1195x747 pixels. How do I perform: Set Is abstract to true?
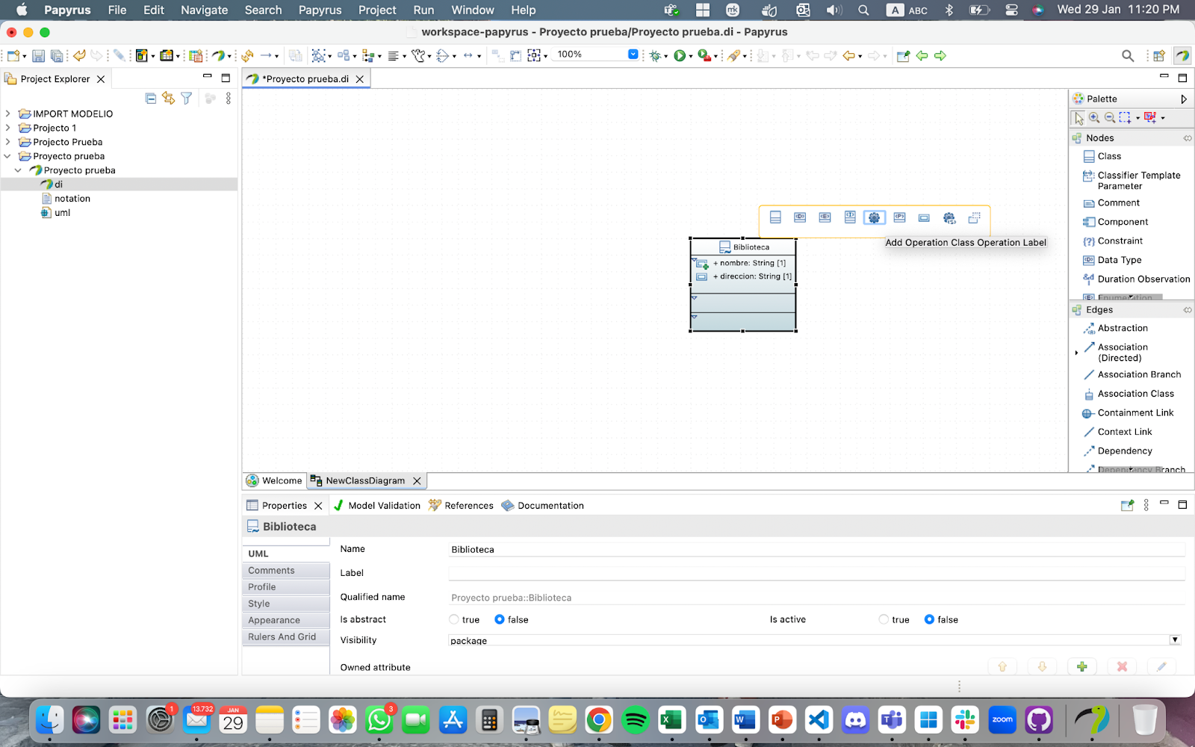(454, 619)
